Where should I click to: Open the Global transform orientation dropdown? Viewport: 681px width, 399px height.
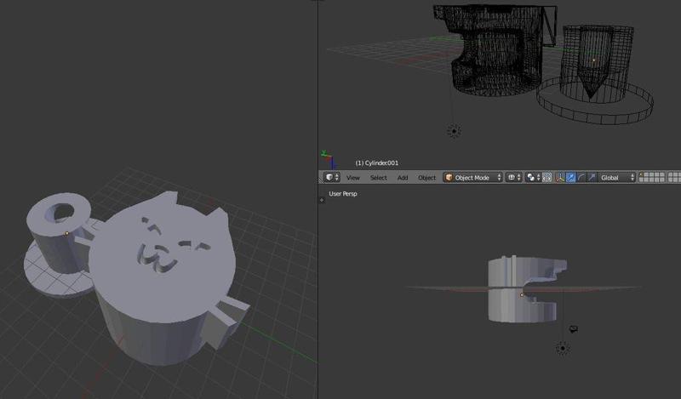click(617, 177)
